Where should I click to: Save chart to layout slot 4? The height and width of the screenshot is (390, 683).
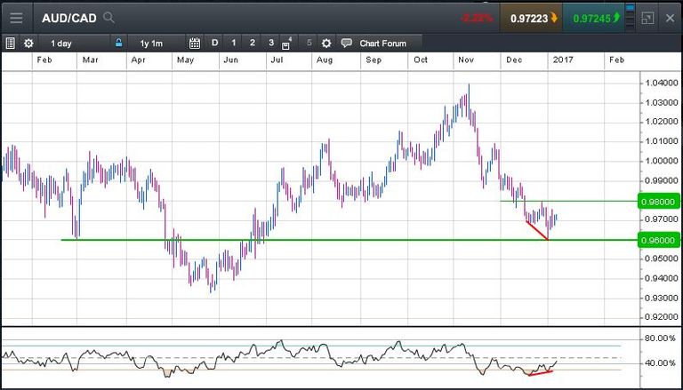coord(286,44)
